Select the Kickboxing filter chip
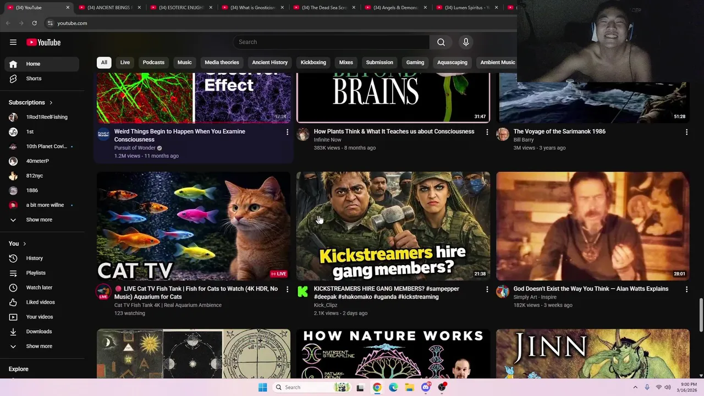This screenshot has width=704, height=396. click(x=313, y=63)
